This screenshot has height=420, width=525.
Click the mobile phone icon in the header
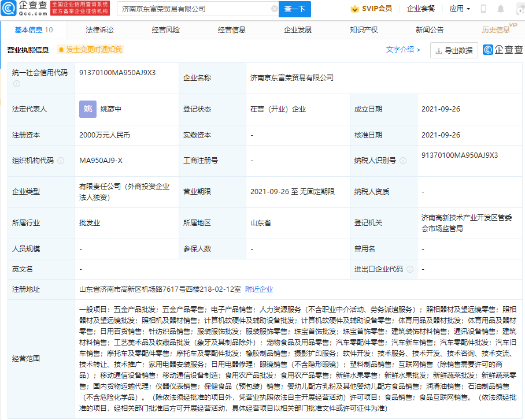point(483,9)
